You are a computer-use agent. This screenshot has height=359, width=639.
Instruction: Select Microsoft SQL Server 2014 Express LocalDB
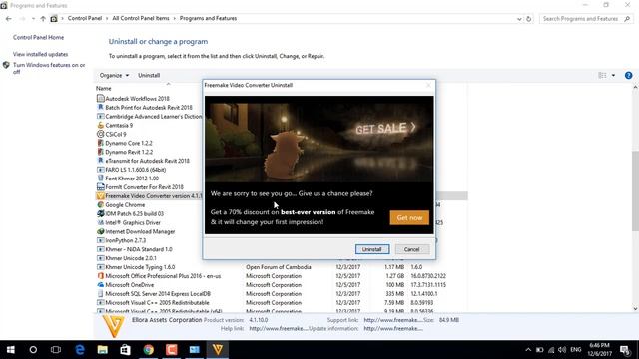158,294
